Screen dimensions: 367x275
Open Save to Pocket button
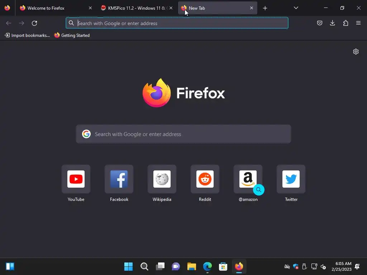tap(320, 23)
